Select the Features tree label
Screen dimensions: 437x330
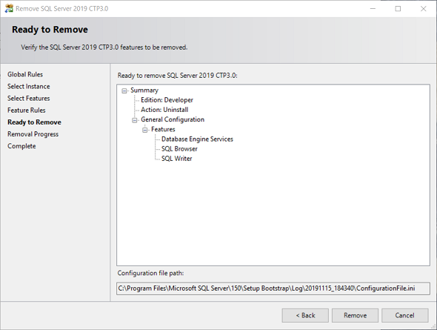click(163, 129)
